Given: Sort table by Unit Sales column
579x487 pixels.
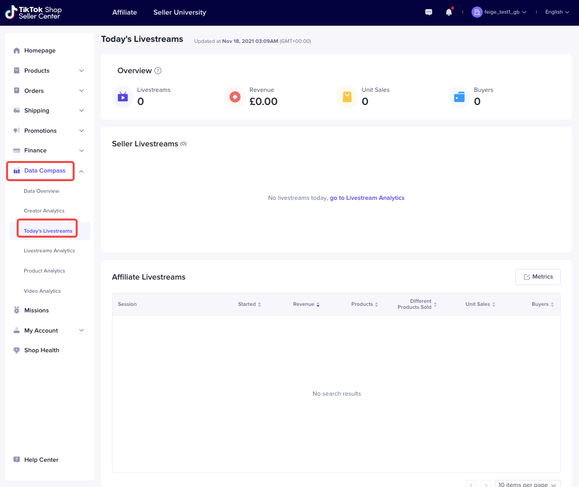Looking at the screenshot, I should point(480,304).
